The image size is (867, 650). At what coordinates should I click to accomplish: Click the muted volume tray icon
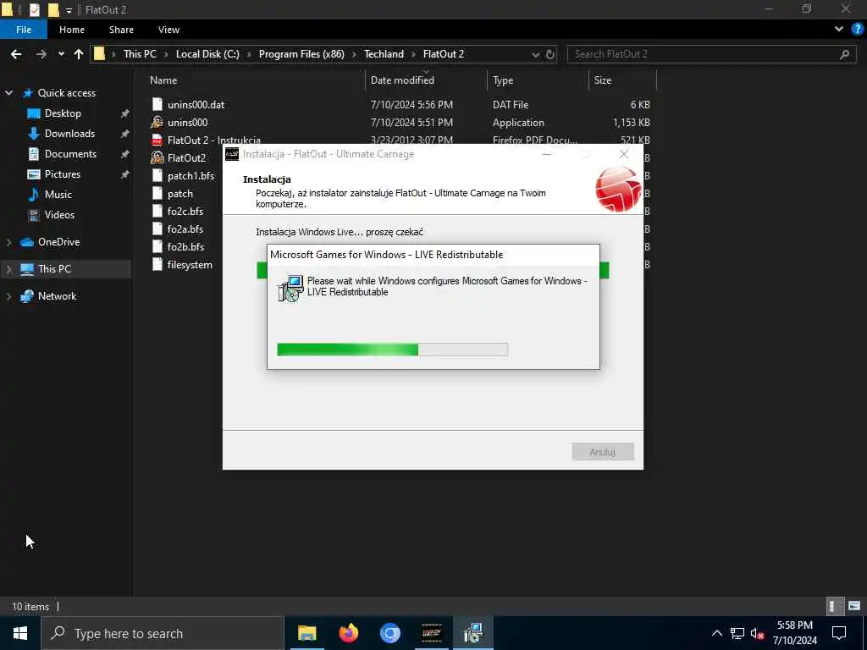(757, 633)
